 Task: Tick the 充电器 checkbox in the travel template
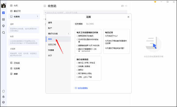pyautogui.click(x=77, y=66)
